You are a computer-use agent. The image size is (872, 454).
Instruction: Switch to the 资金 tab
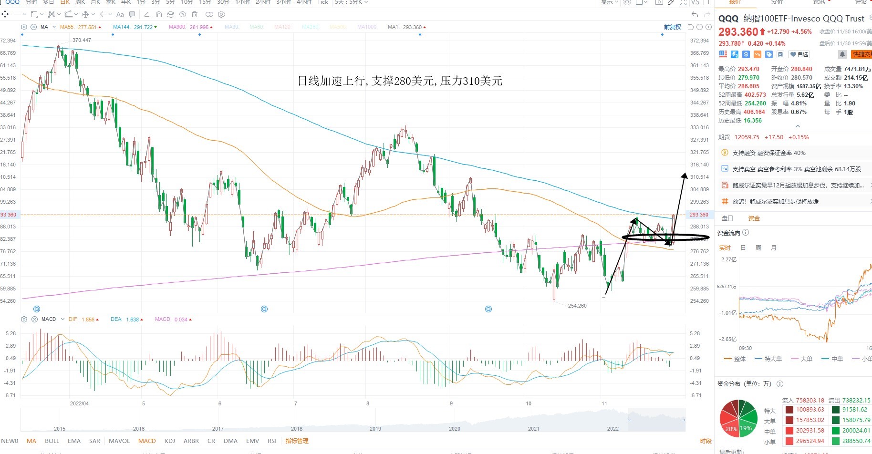coord(754,218)
